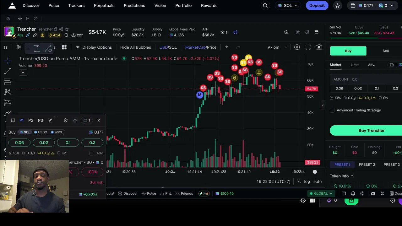The height and width of the screenshot is (226, 402).
Task: Click the megaphone icon near ATH
Action: coord(235,32)
